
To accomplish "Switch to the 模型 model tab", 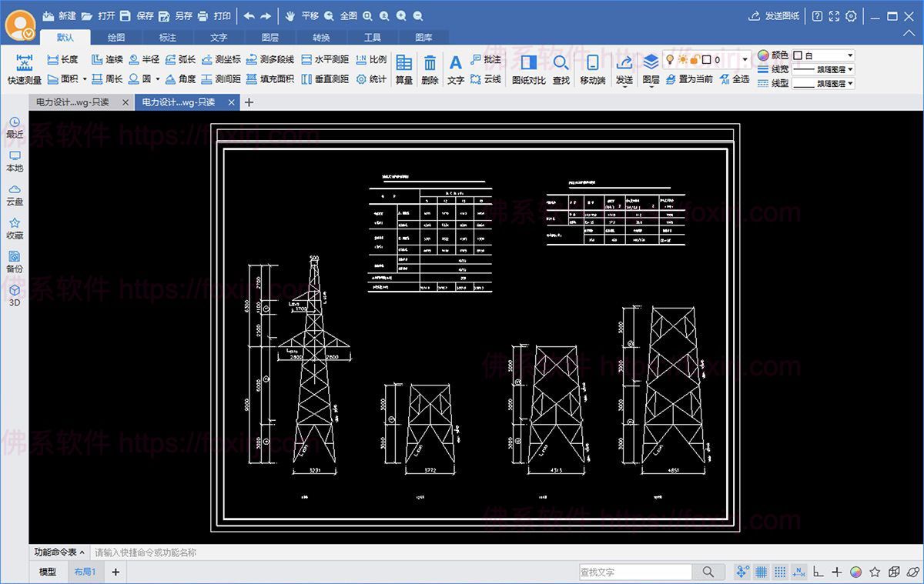I will (x=48, y=572).
